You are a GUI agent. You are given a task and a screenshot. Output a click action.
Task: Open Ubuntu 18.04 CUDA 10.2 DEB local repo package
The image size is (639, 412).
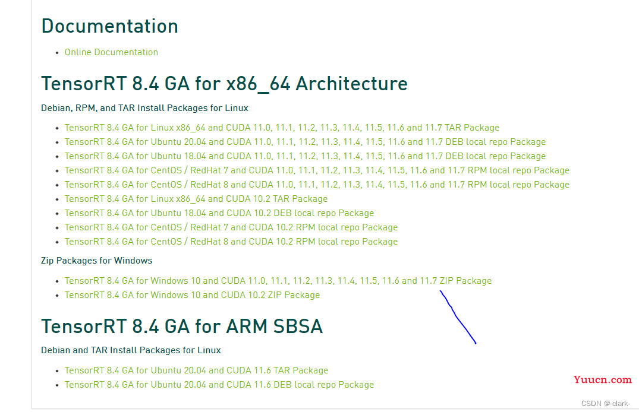(219, 213)
